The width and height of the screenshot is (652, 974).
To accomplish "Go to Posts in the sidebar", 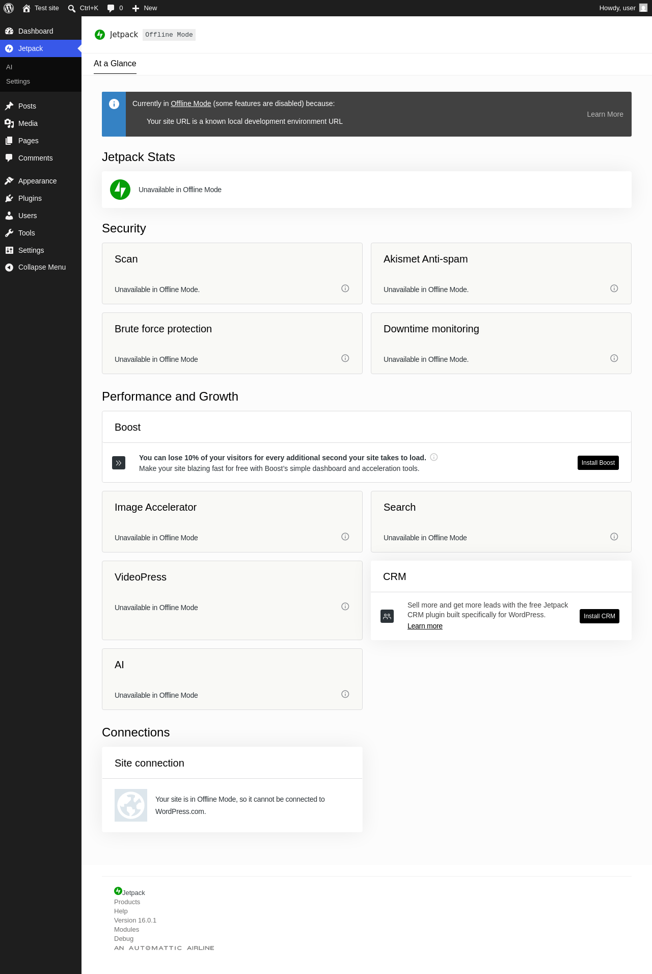I will (41, 106).
